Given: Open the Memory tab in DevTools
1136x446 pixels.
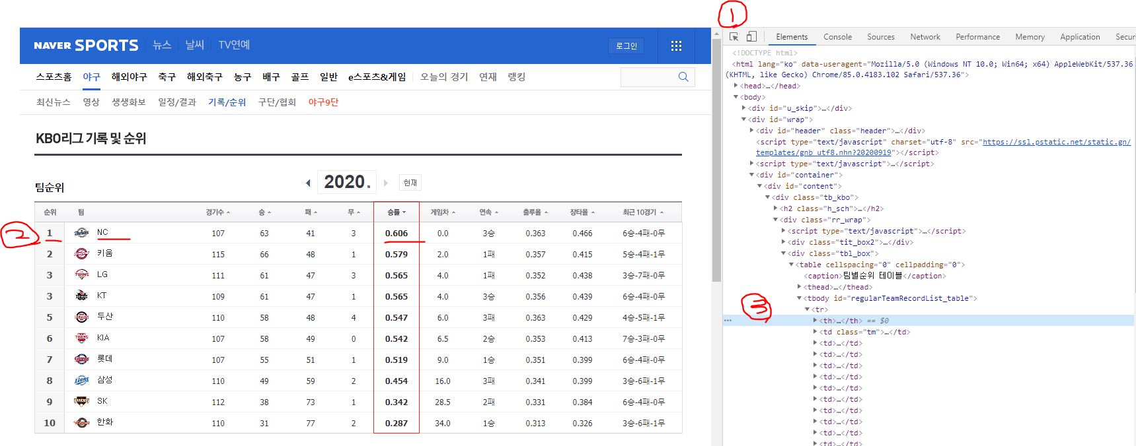Looking at the screenshot, I should pos(1030,37).
